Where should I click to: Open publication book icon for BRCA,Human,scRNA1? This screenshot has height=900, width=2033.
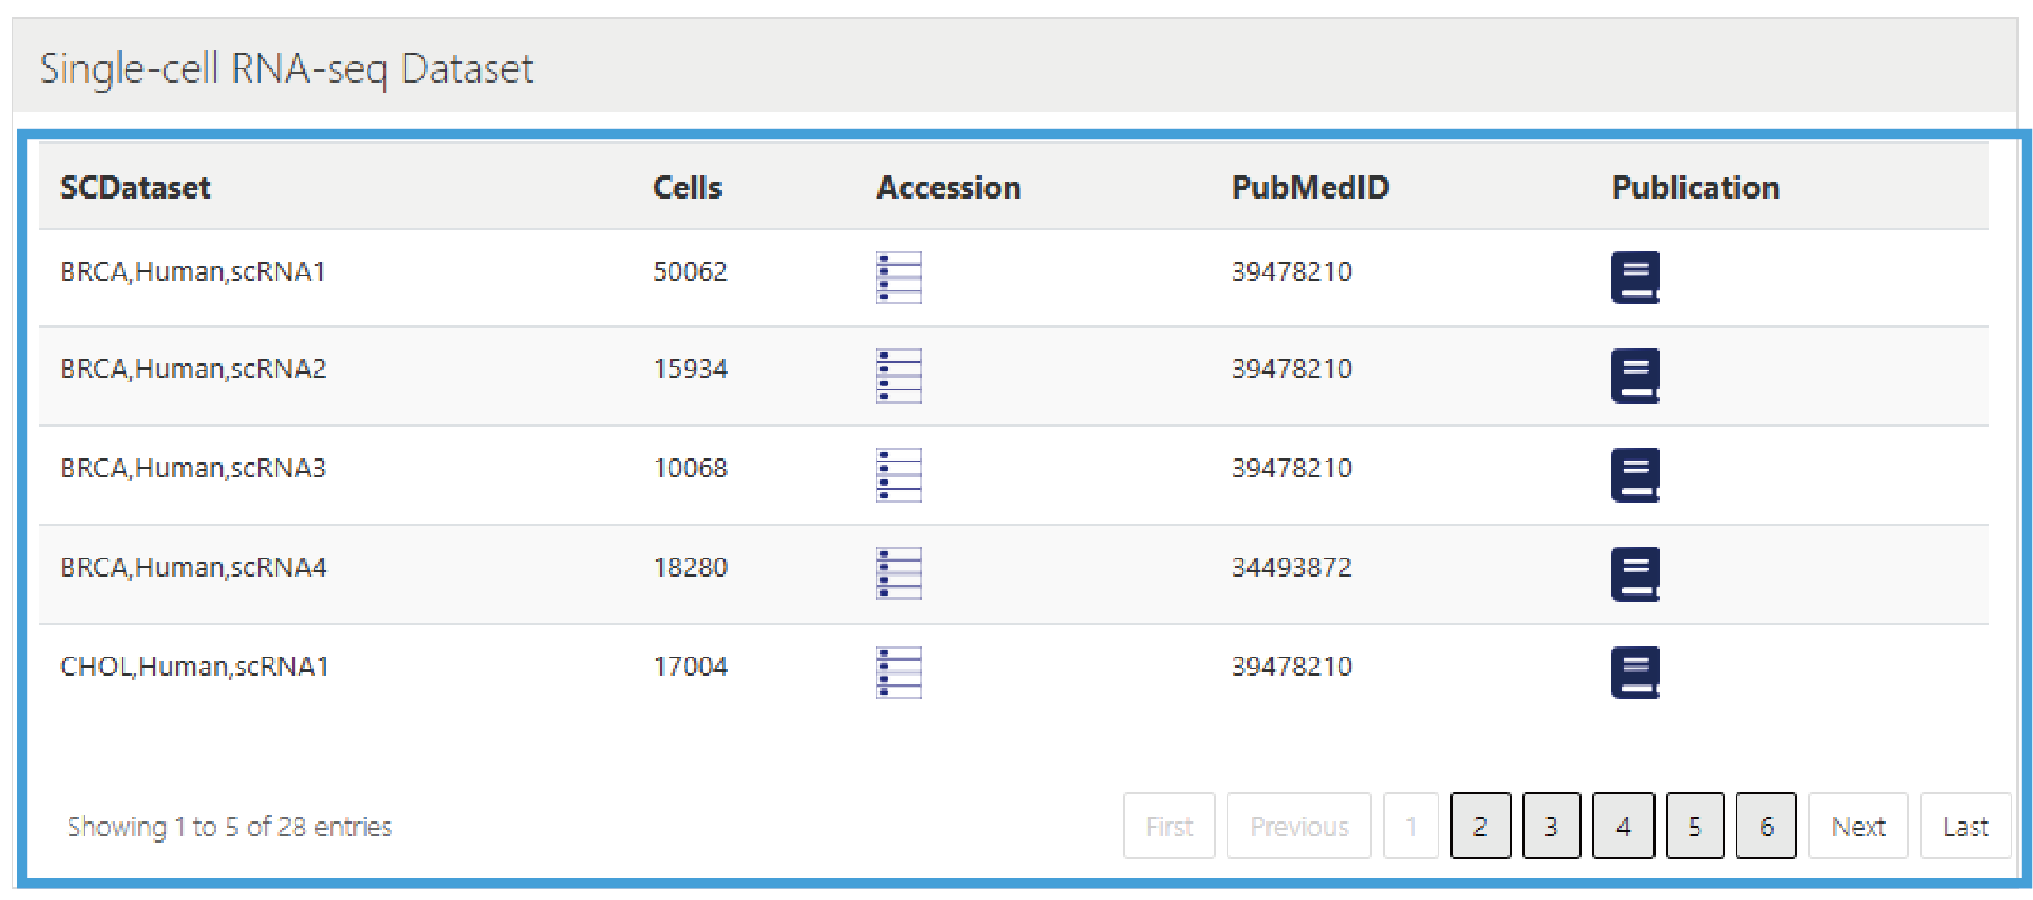click(x=1635, y=278)
